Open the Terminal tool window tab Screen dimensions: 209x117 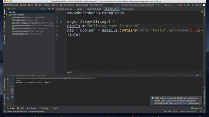pyautogui.click(x=44, y=108)
